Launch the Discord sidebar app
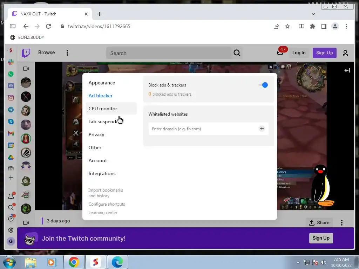359x269 pixels. (11, 86)
